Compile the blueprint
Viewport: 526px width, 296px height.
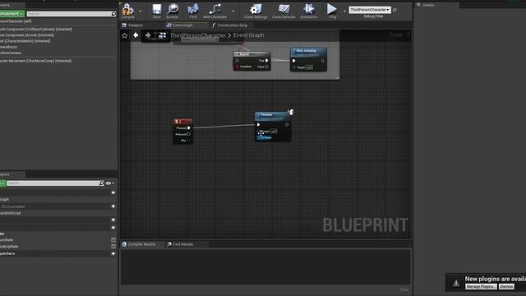point(128,11)
